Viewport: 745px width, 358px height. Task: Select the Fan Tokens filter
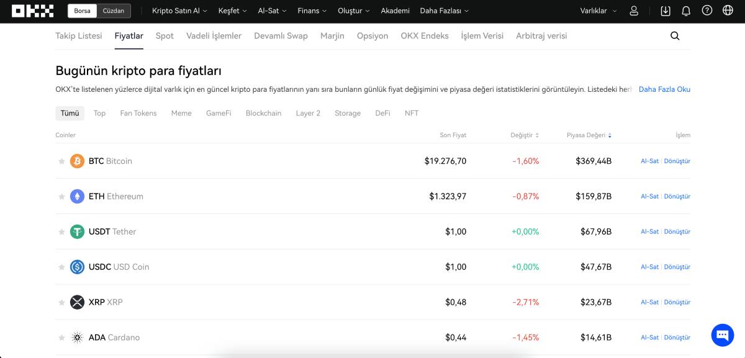(x=138, y=114)
